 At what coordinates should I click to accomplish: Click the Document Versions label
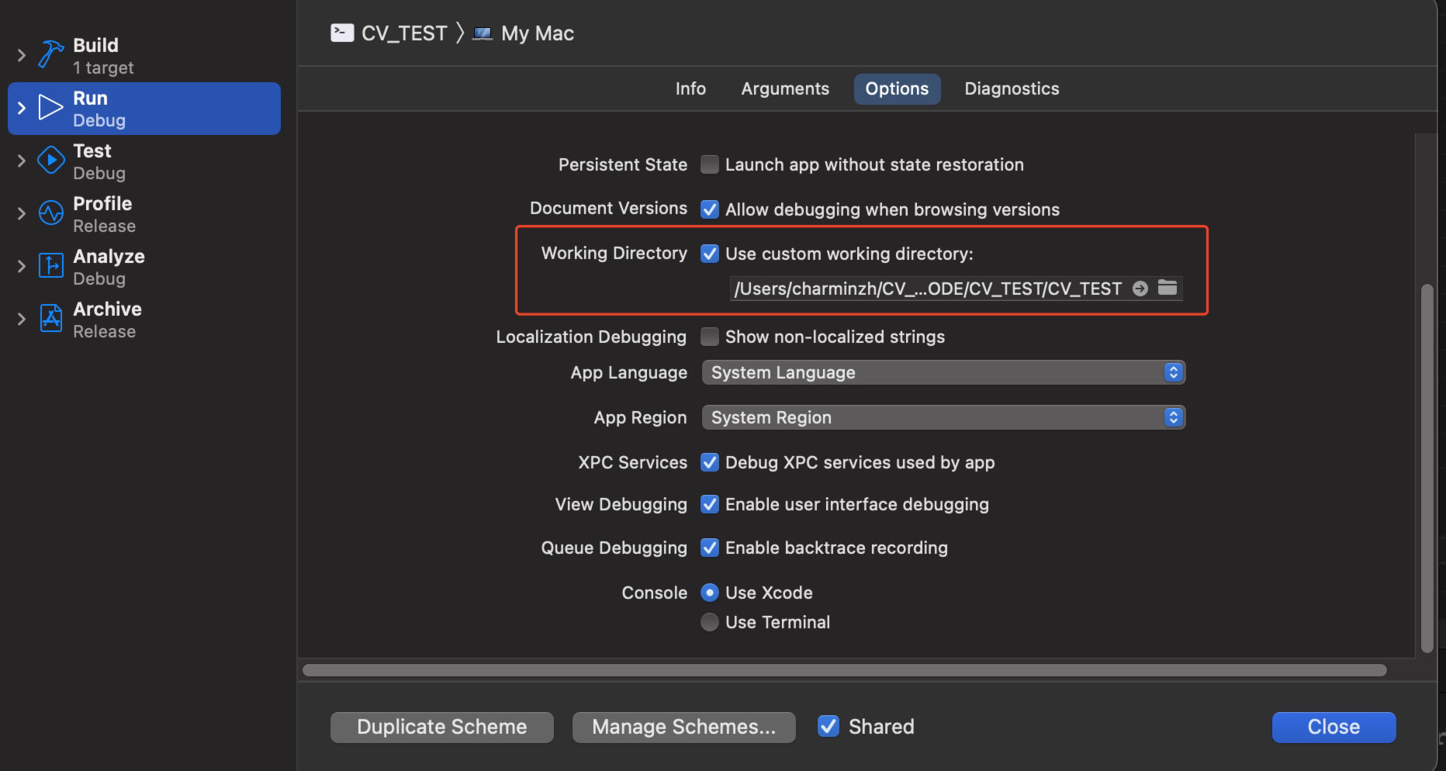click(608, 208)
